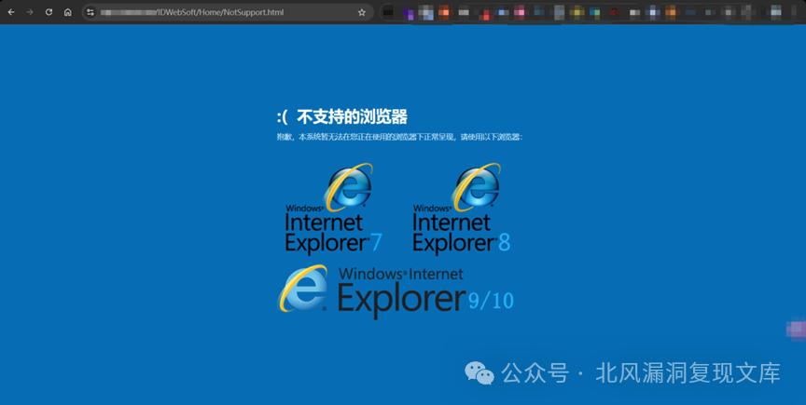Focus the address bar URL field
The width and height of the screenshot is (806, 405).
coord(228,12)
